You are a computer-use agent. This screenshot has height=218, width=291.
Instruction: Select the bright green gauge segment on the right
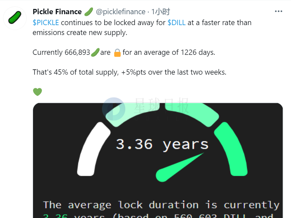(x=231, y=149)
